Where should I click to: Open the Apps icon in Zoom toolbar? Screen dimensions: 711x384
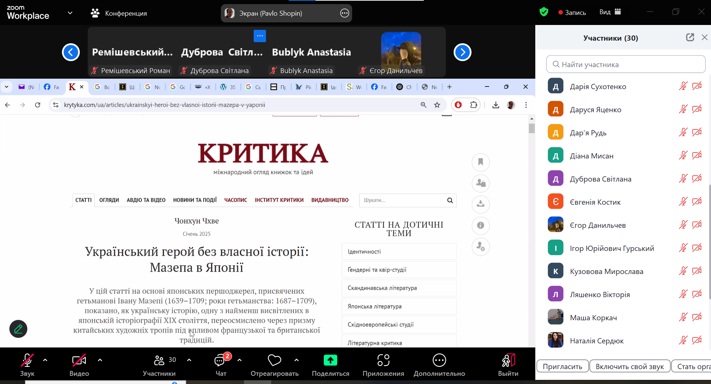pyautogui.click(x=383, y=360)
